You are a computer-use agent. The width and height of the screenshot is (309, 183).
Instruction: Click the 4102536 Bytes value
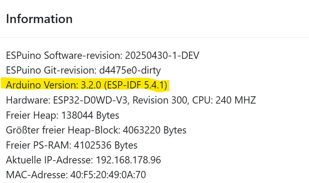106,145
